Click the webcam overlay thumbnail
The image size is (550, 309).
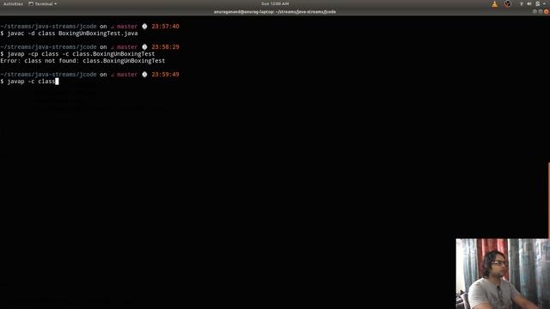[503, 274]
